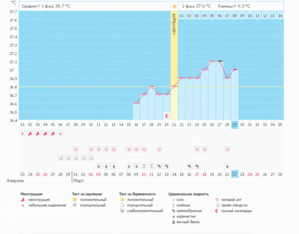299x234 pixels.
Task: Click the creamy fluid icon under cycle day 19
Action: pos(159,166)
